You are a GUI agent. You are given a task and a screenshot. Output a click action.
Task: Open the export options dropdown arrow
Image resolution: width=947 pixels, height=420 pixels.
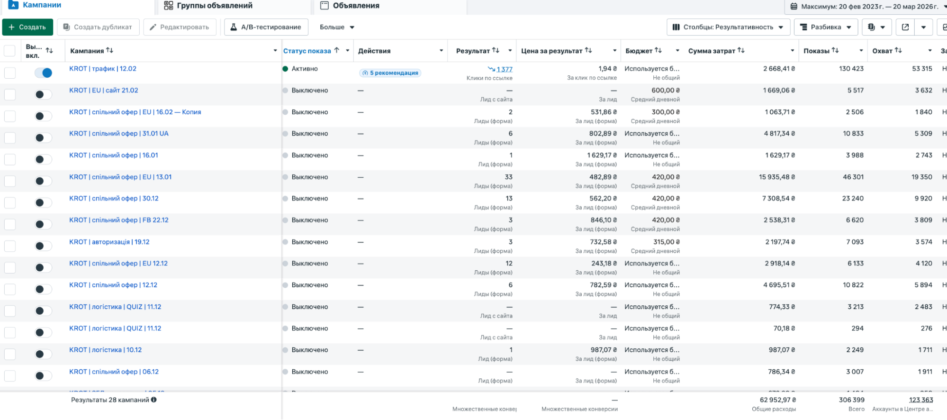point(923,27)
